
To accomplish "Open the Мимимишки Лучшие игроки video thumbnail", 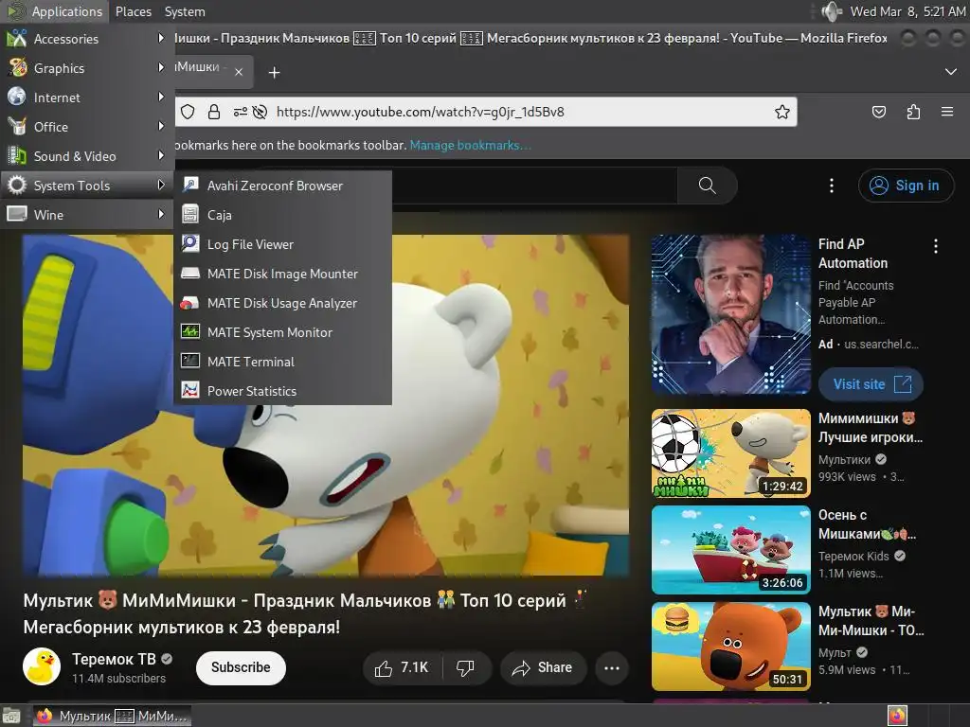I will coord(730,453).
